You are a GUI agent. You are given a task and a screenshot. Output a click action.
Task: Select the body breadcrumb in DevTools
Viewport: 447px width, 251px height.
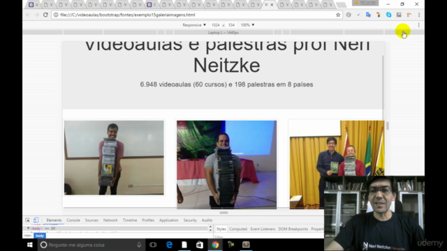[x=40, y=236]
